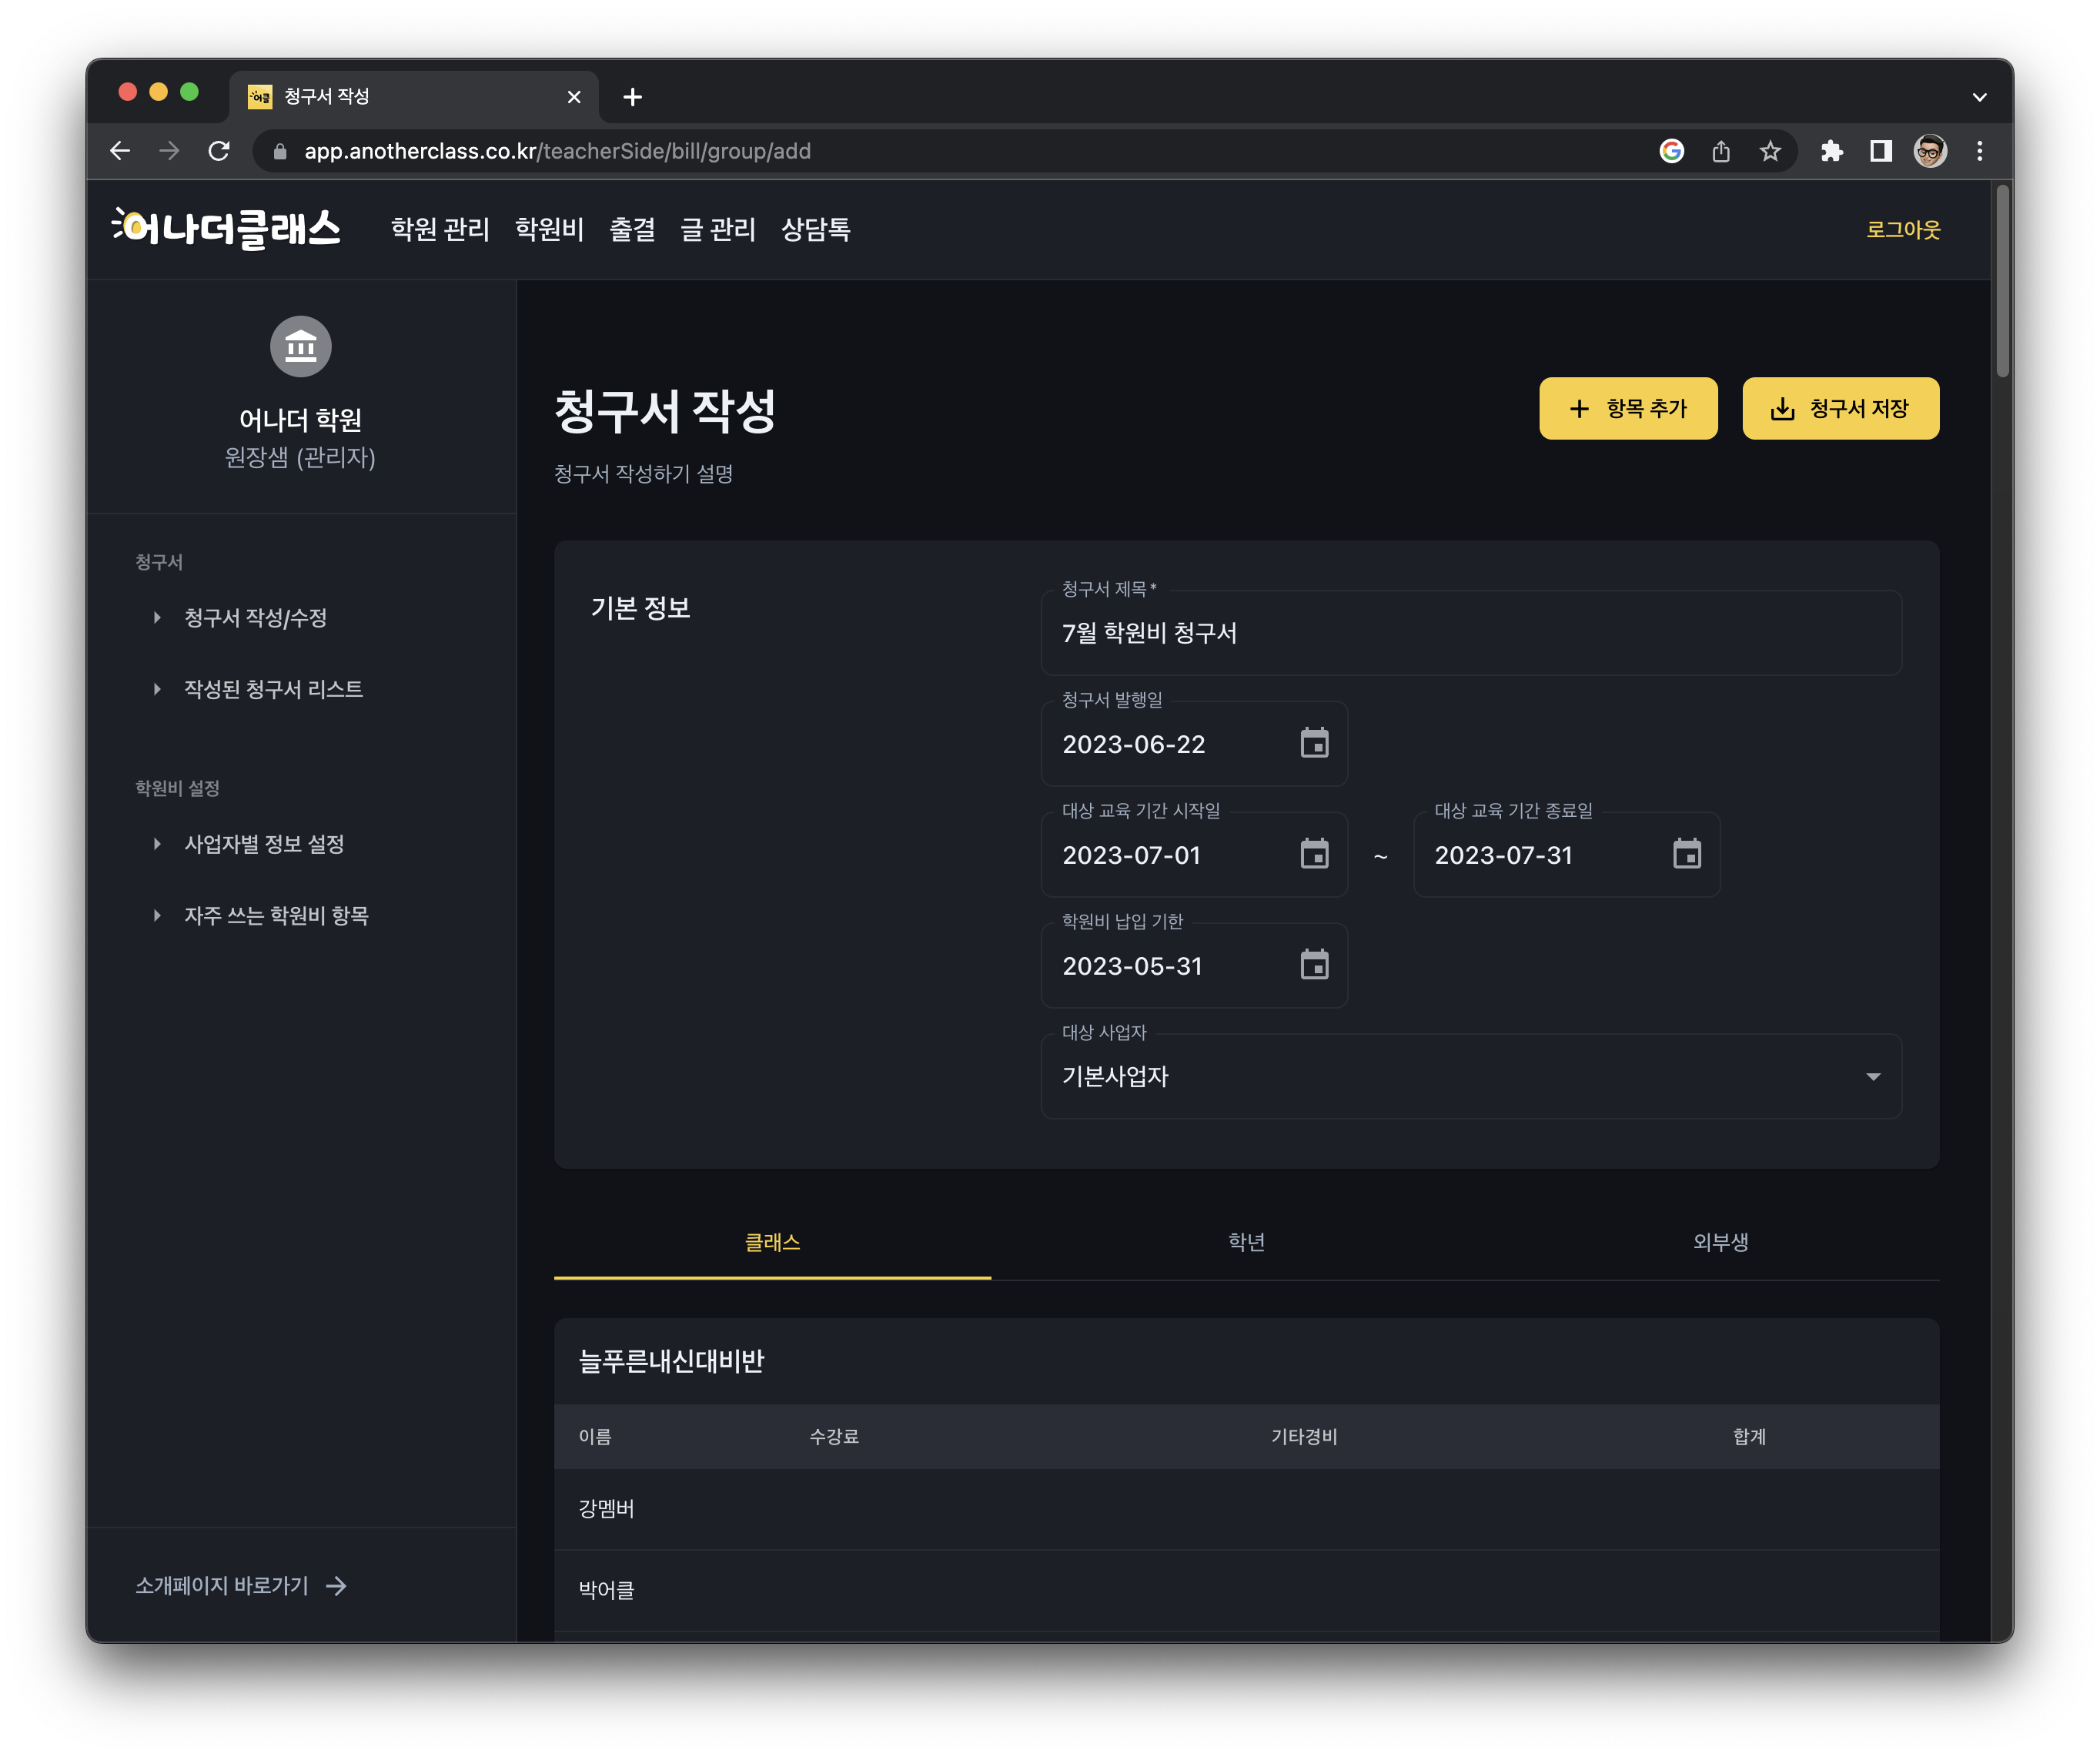The image size is (2100, 1757).
Task: Click the 어나더클래스 logo
Action: click(x=226, y=229)
